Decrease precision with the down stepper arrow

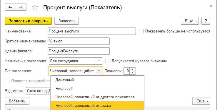click(133, 73)
